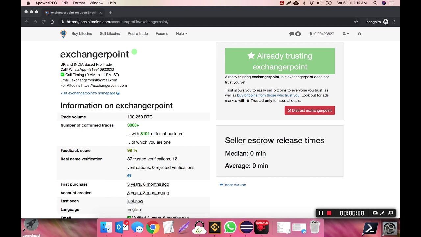The height and width of the screenshot is (237, 421).
Task: Open Binance app from the dock
Action: pyautogui.click(x=215, y=227)
